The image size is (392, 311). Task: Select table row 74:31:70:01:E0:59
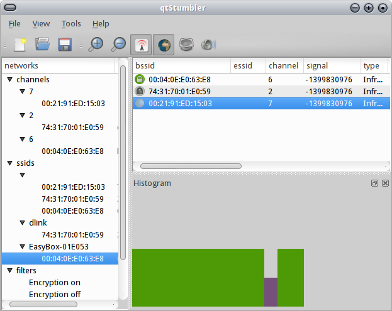click(x=261, y=91)
